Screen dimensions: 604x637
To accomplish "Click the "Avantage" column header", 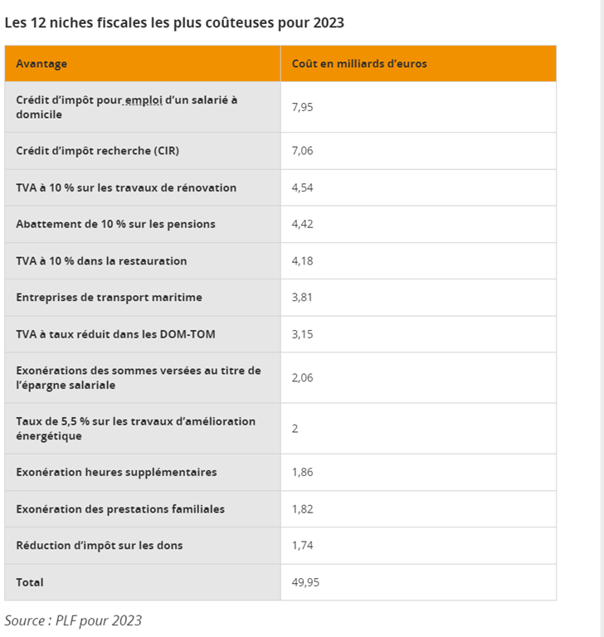I will point(41,64).
